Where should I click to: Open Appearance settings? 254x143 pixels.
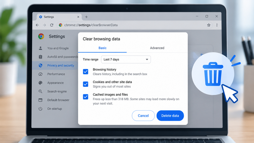55,83
